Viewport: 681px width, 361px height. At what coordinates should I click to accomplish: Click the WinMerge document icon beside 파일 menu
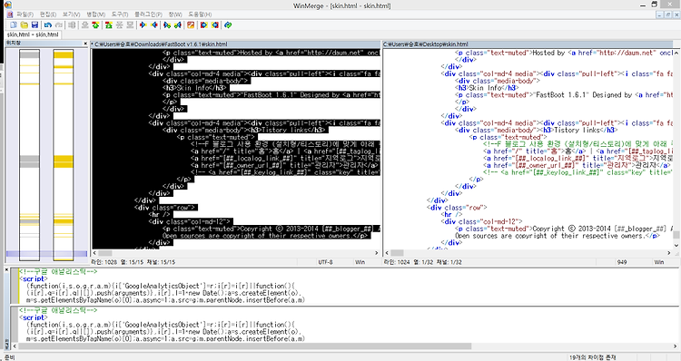click(10, 15)
